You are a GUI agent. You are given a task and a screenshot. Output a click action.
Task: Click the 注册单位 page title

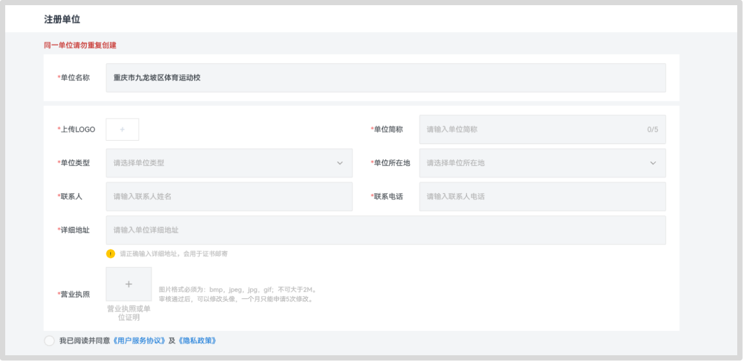pos(62,20)
